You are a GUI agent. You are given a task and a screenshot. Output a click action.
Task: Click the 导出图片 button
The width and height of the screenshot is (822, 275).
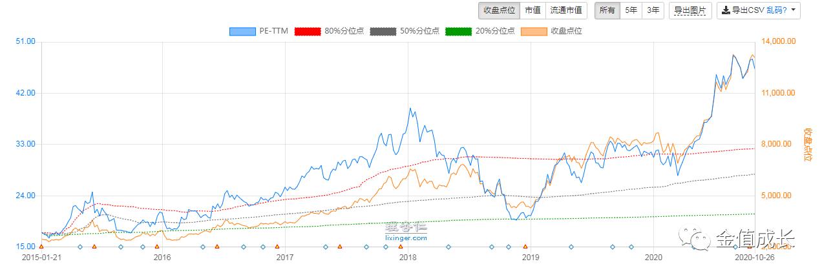point(690,10)
